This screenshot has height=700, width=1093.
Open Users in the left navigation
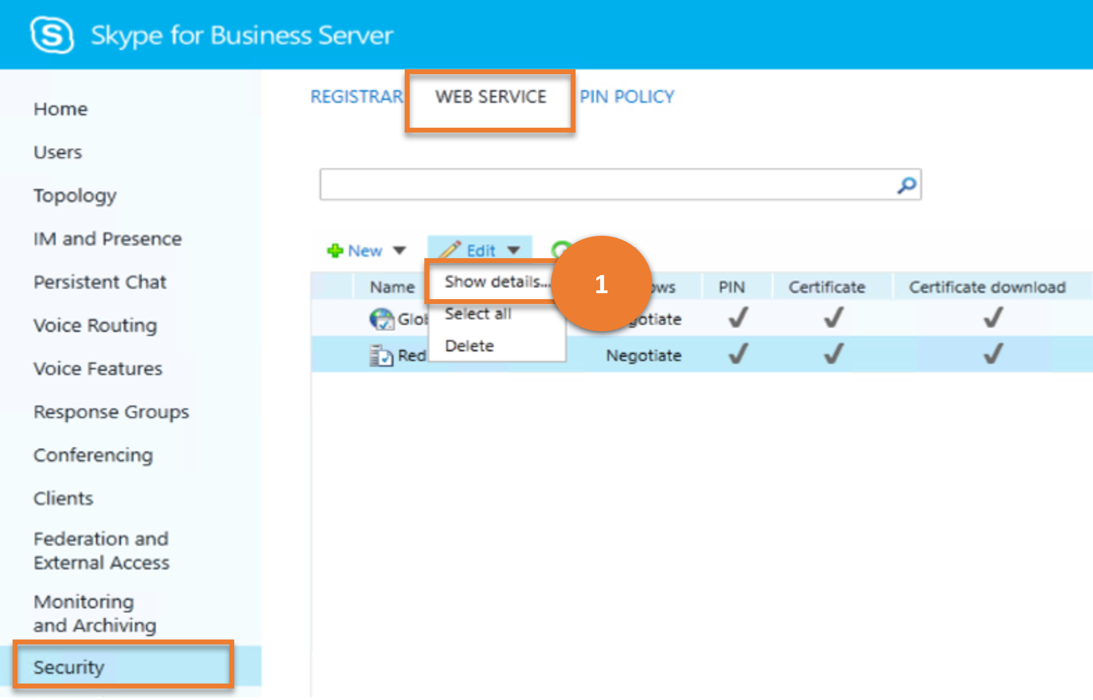tap(58, 152)
